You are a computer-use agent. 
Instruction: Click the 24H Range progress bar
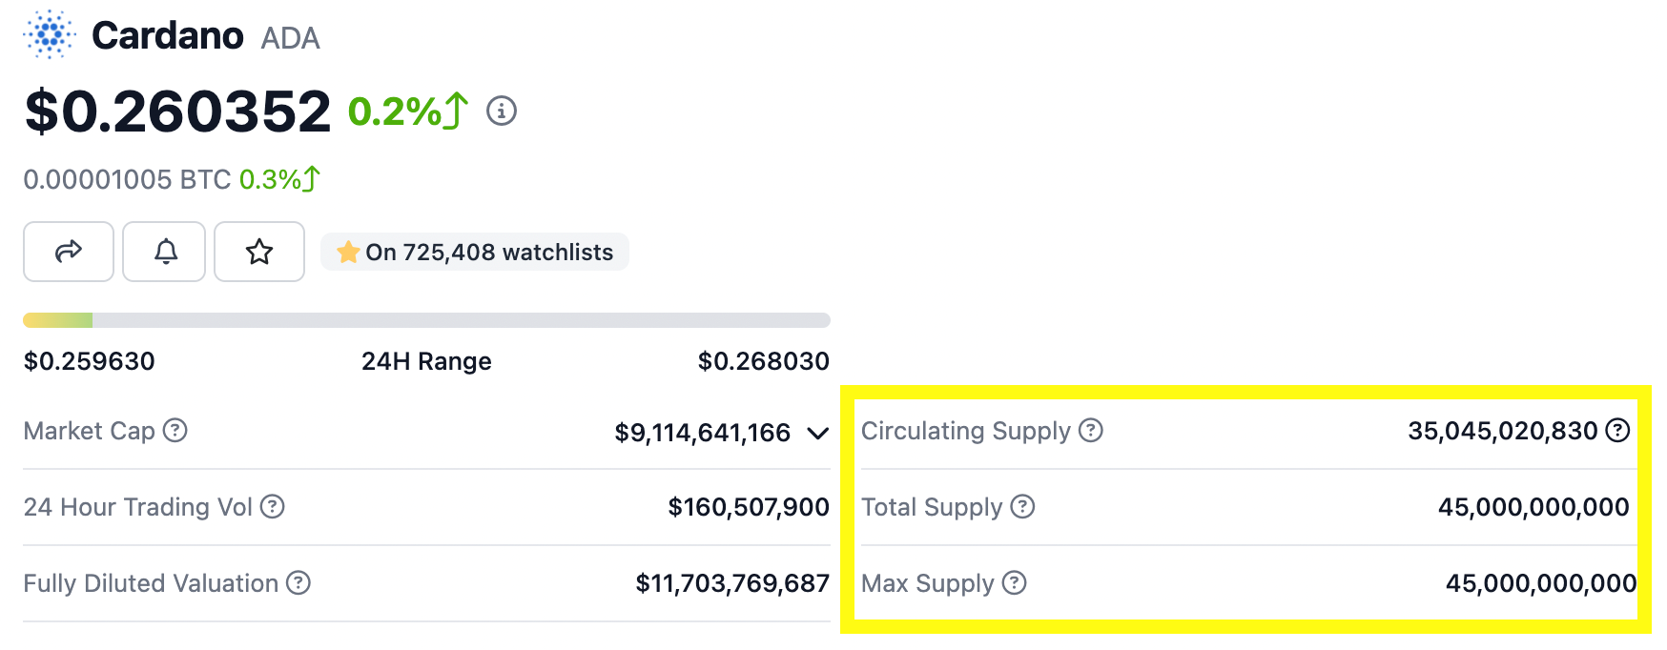click(426, 320)
